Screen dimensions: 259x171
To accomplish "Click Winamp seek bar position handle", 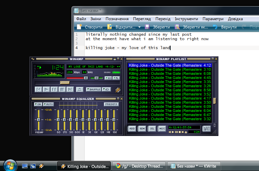I will 65,83.
